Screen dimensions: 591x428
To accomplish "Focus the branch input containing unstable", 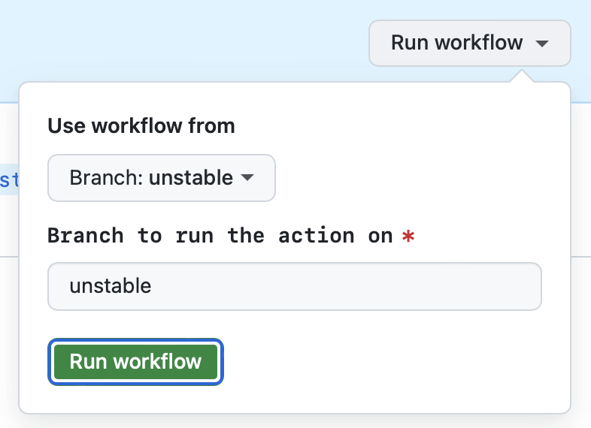I will pyautogui.click(x=294, y=286).
